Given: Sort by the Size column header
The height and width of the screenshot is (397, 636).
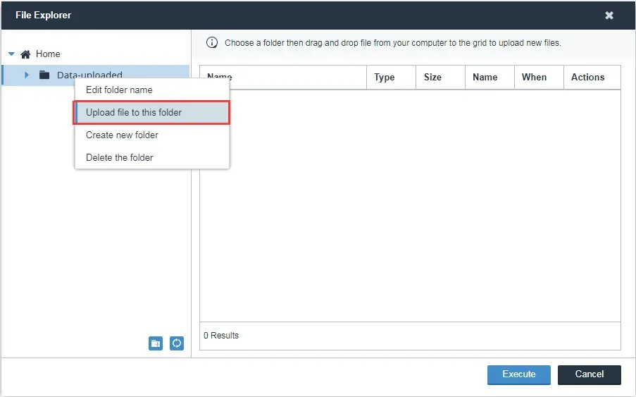Looking at the screenshot, I should 440,77.
